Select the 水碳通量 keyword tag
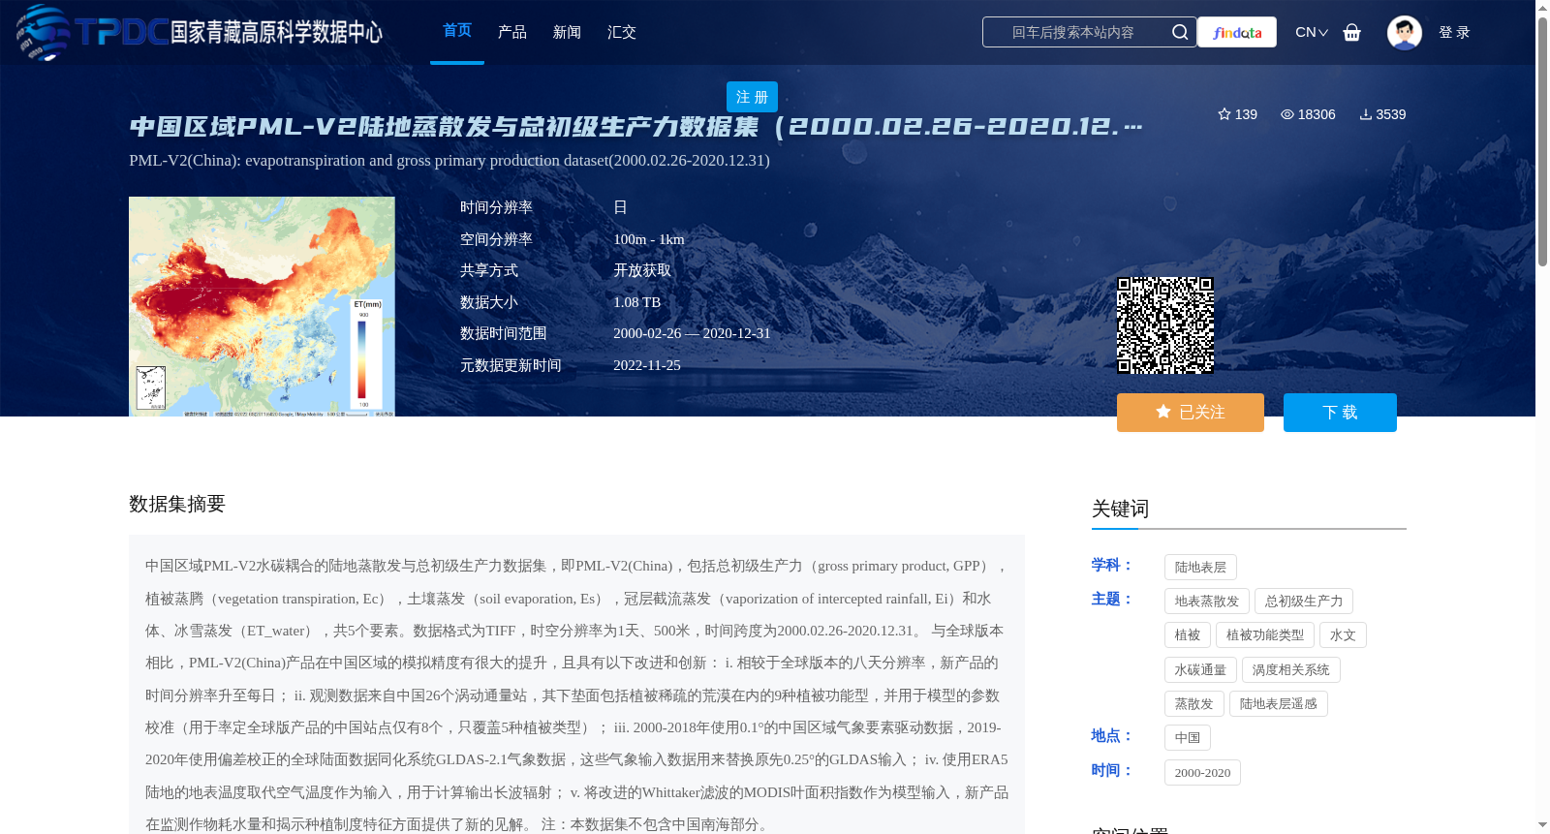The image size is (1550, 834). coord(1200,670)
